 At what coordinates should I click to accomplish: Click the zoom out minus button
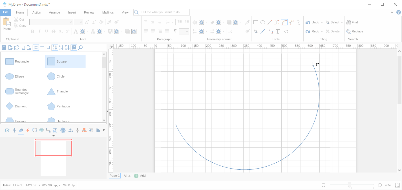coord(324,185)
